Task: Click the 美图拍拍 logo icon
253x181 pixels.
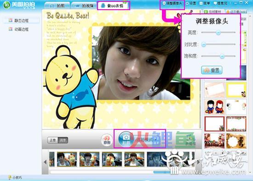Action: (x=6, y=5)
